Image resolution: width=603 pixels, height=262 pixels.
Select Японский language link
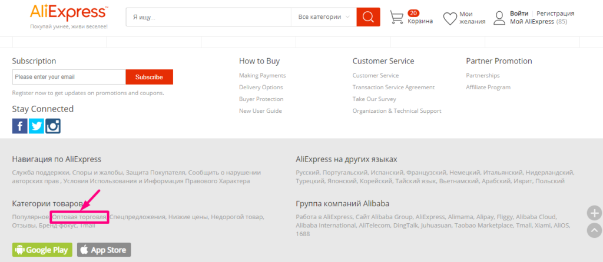click(342, 181)
